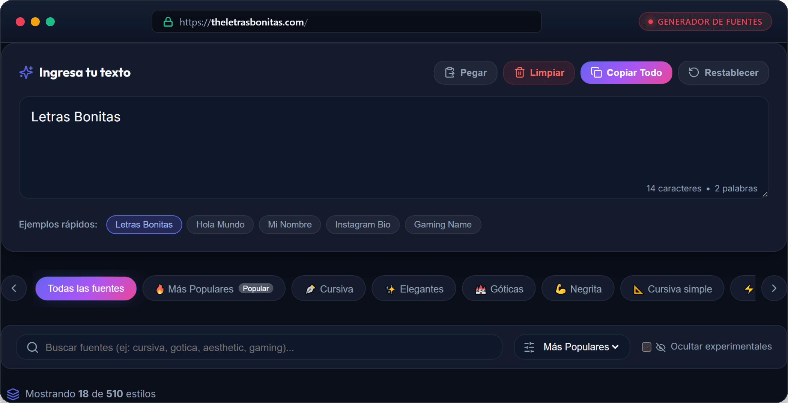The width and height of the screenshot is (788, 403).
Task: Open the Más Populares sort dropdown
Action: point(572,347)
